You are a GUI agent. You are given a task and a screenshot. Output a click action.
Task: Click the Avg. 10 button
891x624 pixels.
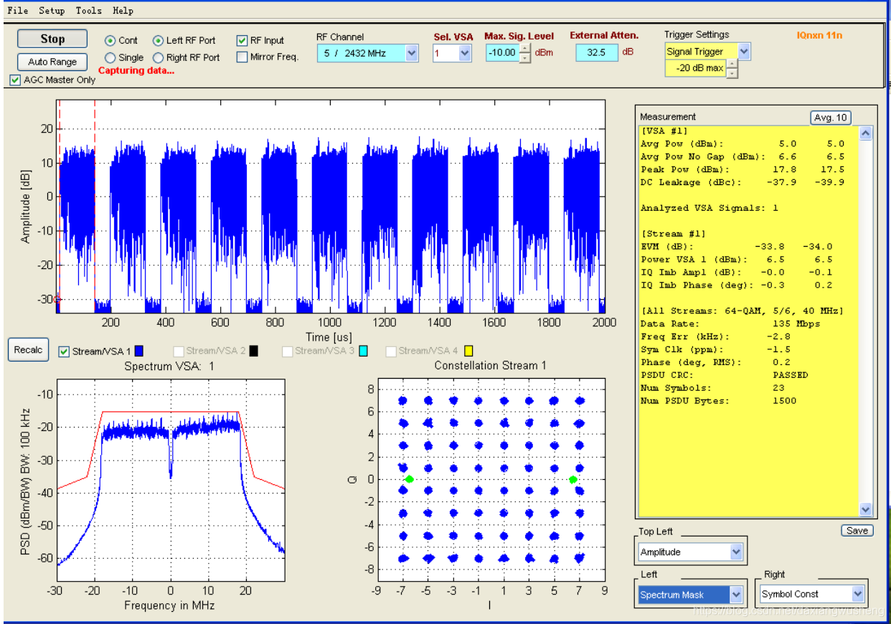[831, 118]
